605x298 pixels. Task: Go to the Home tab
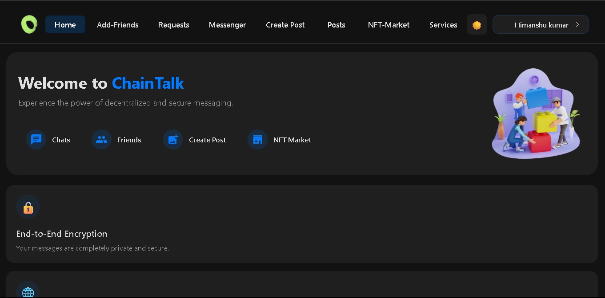[65, 25]
